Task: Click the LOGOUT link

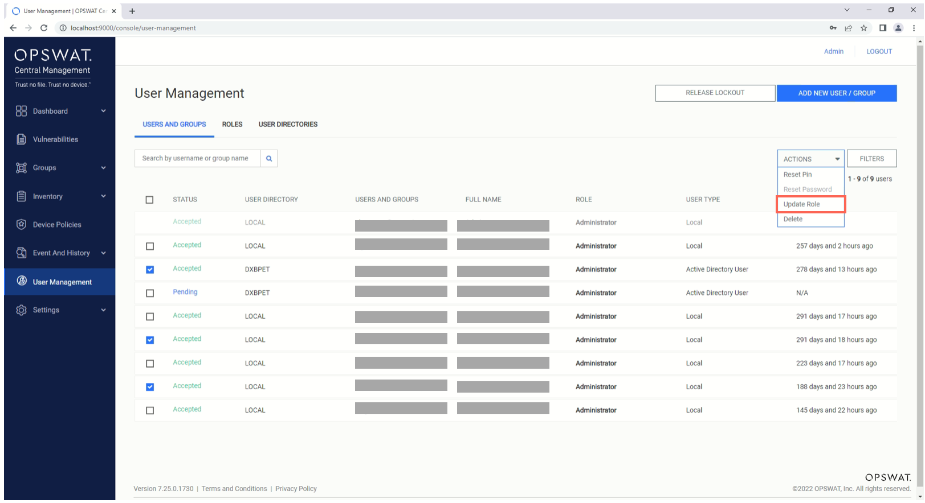Action: click(x=879, y=51)
